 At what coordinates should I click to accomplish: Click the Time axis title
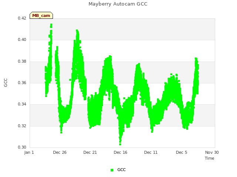[210, 158]
